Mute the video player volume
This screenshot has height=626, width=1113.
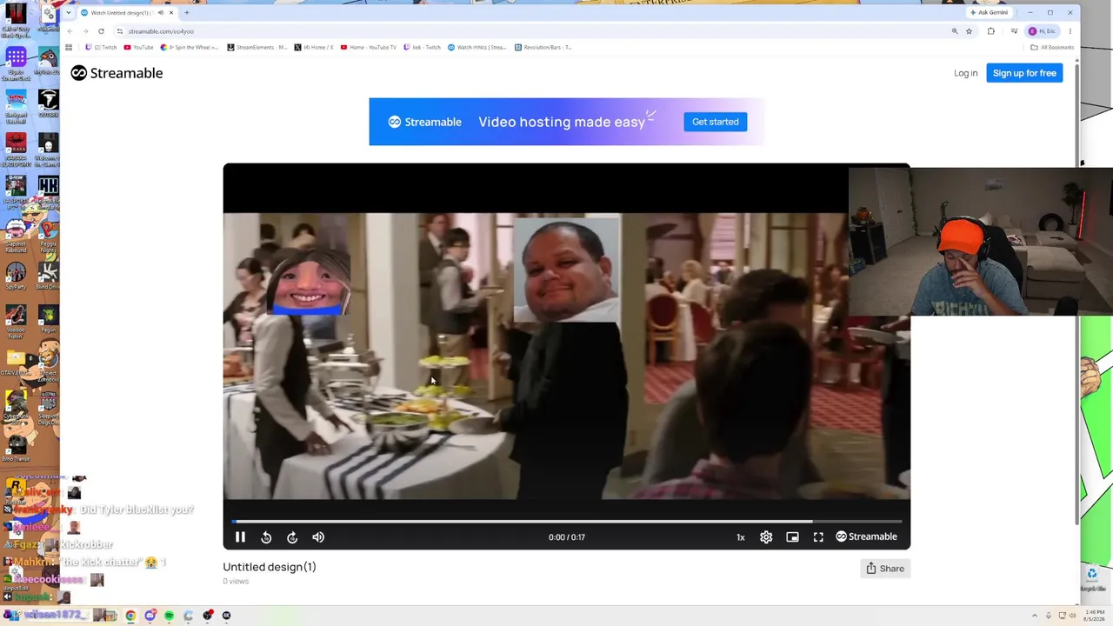coord(318,537)
